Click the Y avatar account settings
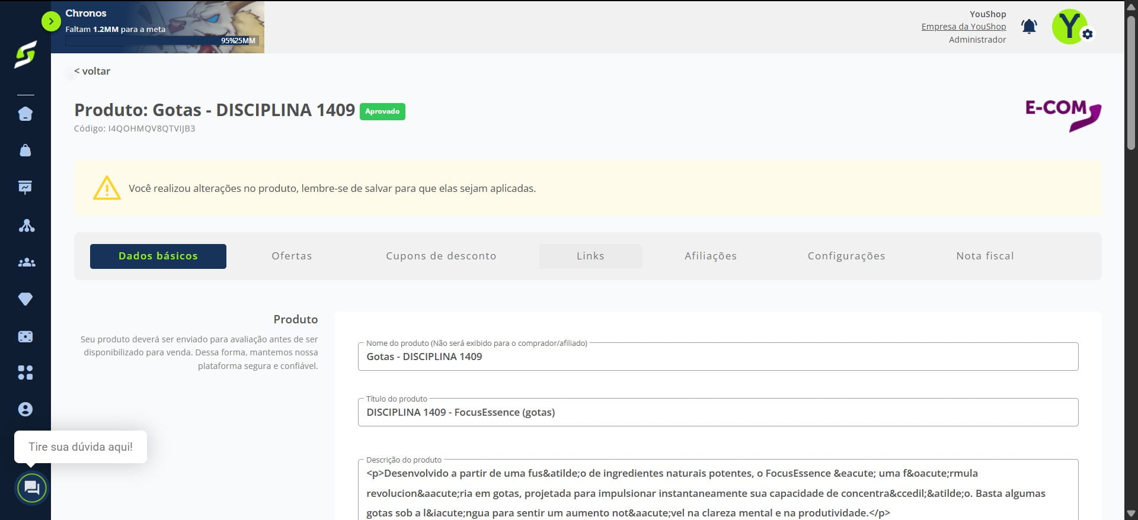This screenshot has width=1138, height=520. point(1070,27)
